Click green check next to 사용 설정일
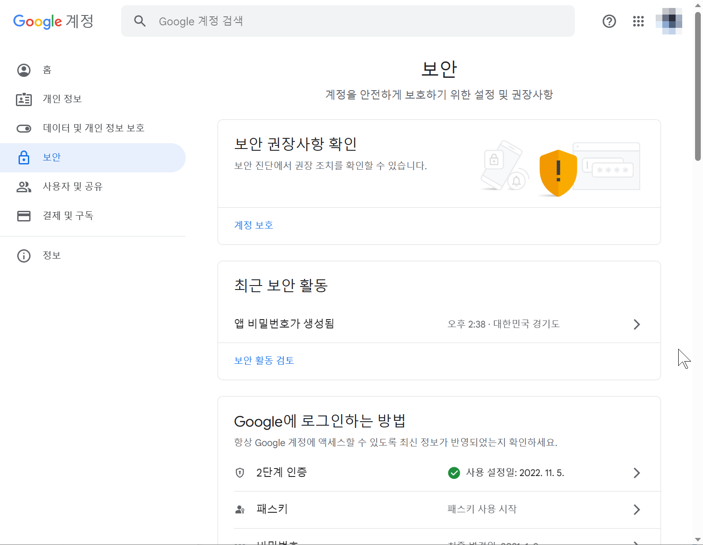Image resolution: width=703 pixels, height=545 pixels. [454, 473]
